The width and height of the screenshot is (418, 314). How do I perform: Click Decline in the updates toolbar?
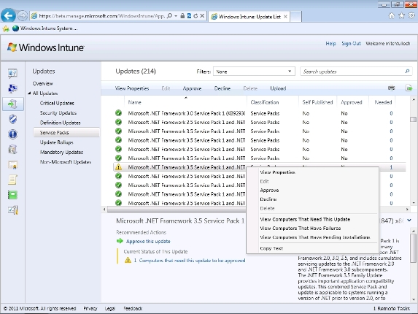point(222,88)
